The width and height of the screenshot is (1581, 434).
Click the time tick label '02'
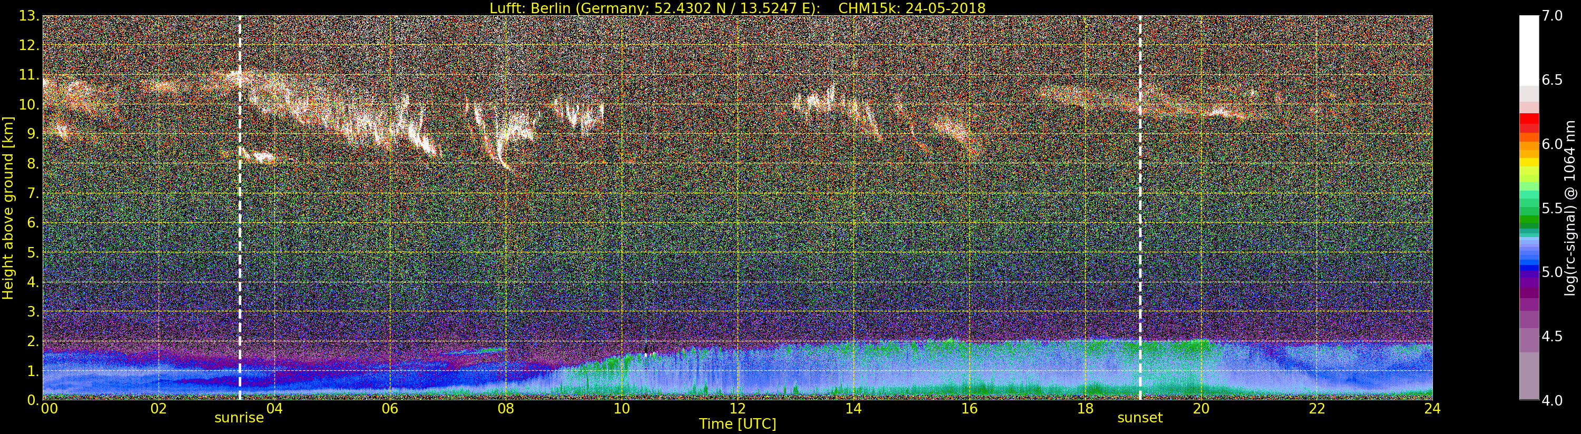tap(159, 409)
